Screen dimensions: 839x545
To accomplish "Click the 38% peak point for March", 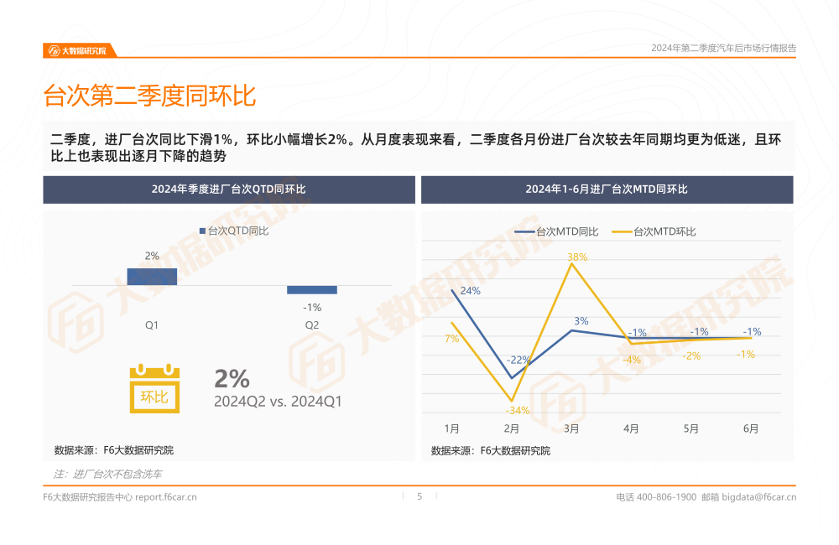I will [x=571, y=263].
